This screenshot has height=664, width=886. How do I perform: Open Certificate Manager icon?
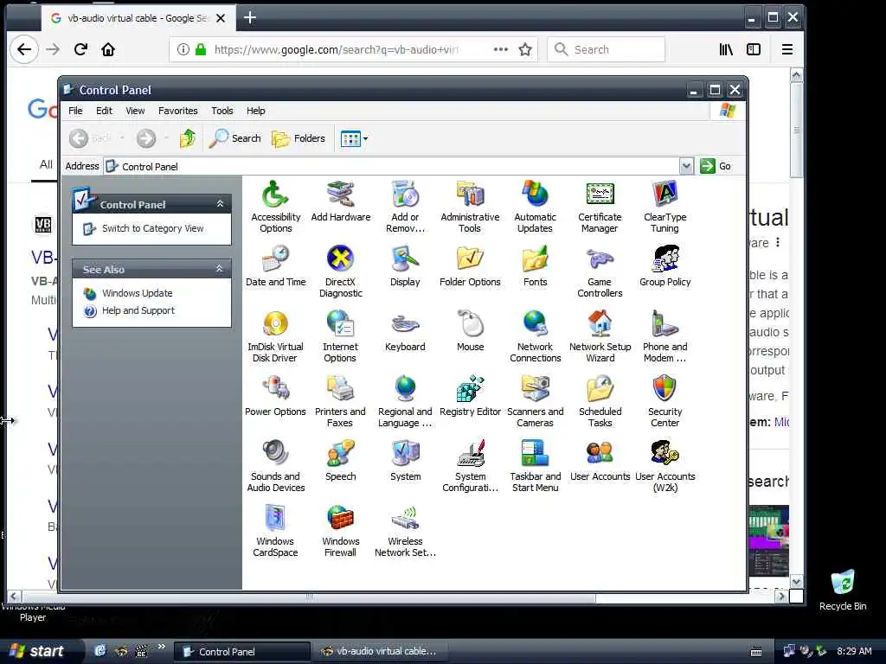pos(600,206)
